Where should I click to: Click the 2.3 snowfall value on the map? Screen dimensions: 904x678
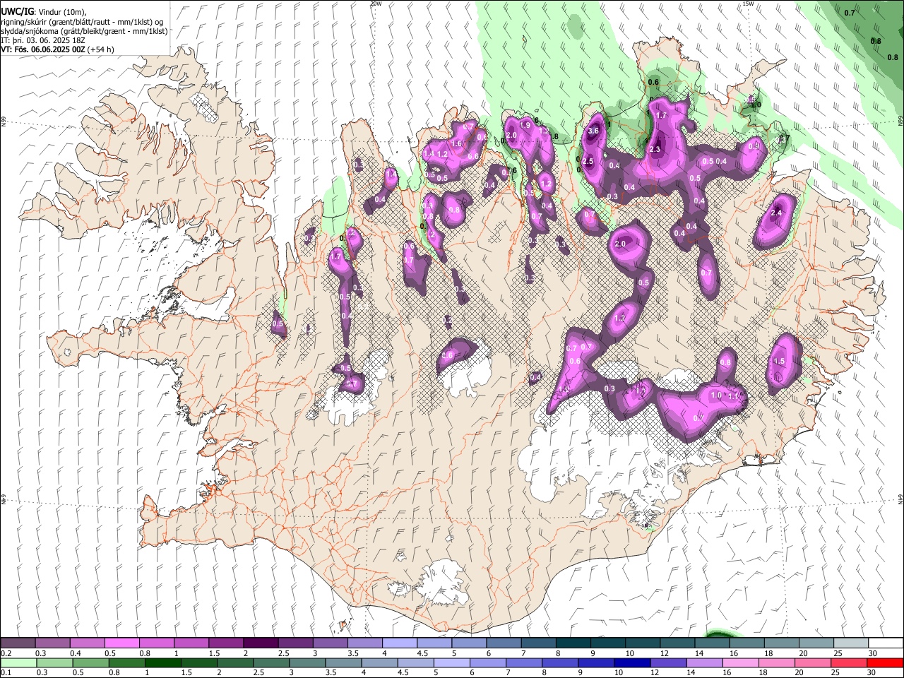click(x=655, y=149)
